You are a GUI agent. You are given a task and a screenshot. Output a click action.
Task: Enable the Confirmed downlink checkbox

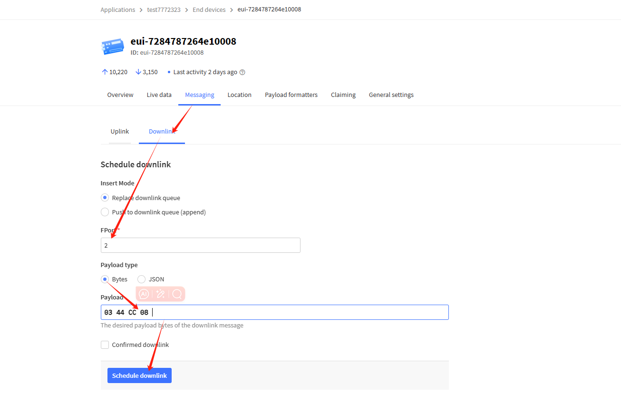coord(105,345)
